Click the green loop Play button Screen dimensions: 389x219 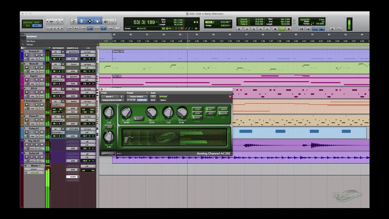[282, 29]
